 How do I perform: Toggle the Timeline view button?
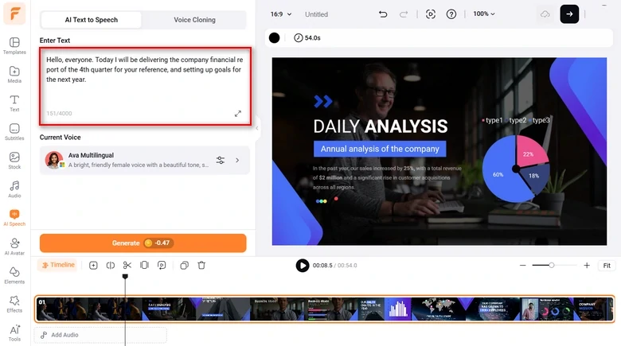point(58,265)
